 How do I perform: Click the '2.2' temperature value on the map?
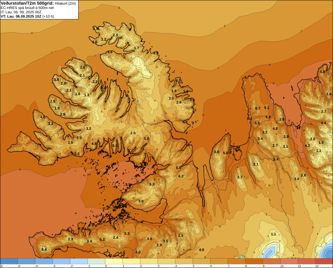coord(95,82)
